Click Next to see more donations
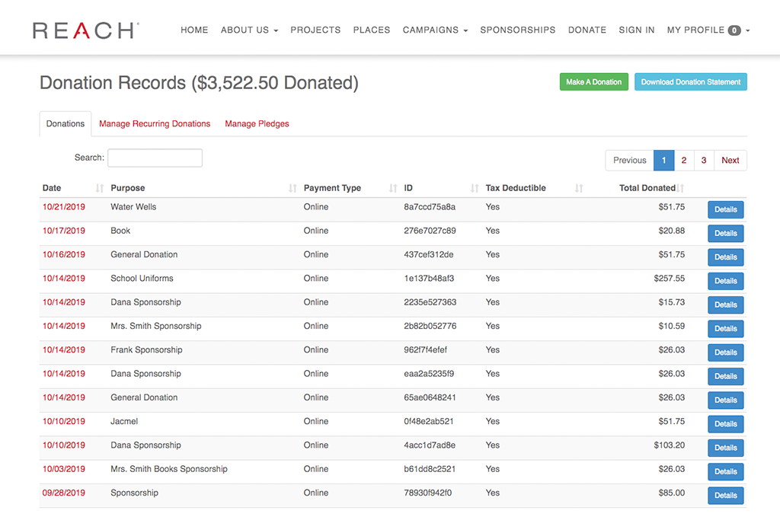Viewport: 780px width, 520px height. (730, 160)
